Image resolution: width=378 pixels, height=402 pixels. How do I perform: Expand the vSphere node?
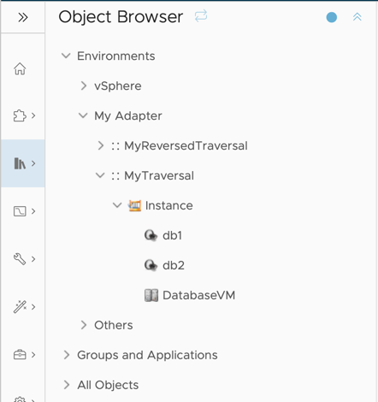click(x=84, y=86)
